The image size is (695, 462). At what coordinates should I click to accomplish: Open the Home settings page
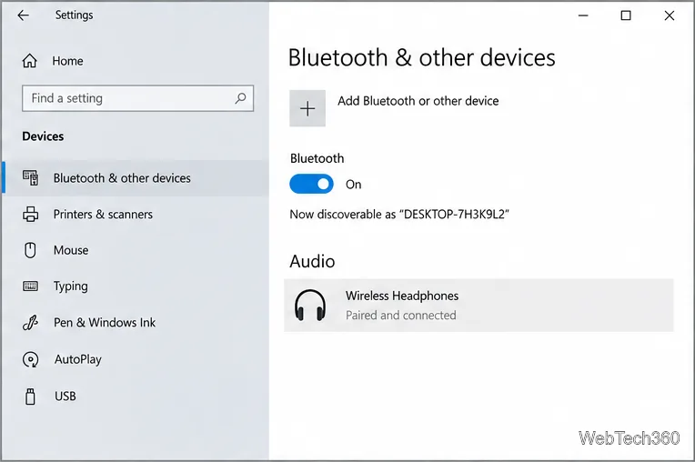(x=67, y=61)
